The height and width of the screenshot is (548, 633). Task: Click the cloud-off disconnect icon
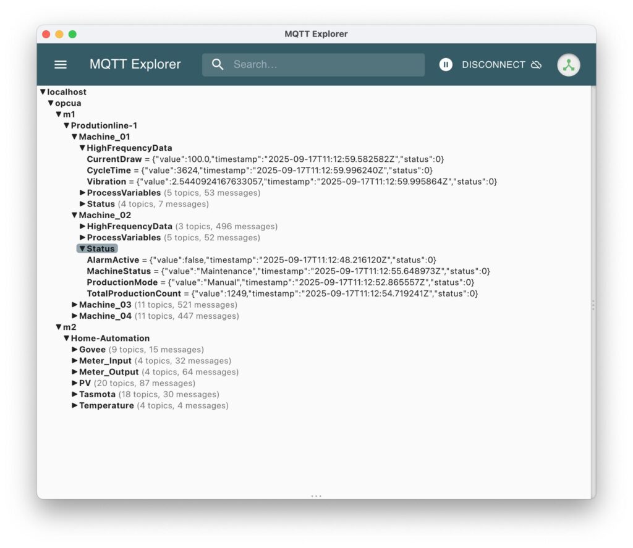(536, 64)
